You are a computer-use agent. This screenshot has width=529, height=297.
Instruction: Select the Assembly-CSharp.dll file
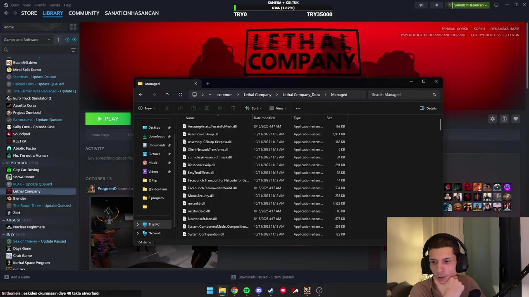[203, 134]
